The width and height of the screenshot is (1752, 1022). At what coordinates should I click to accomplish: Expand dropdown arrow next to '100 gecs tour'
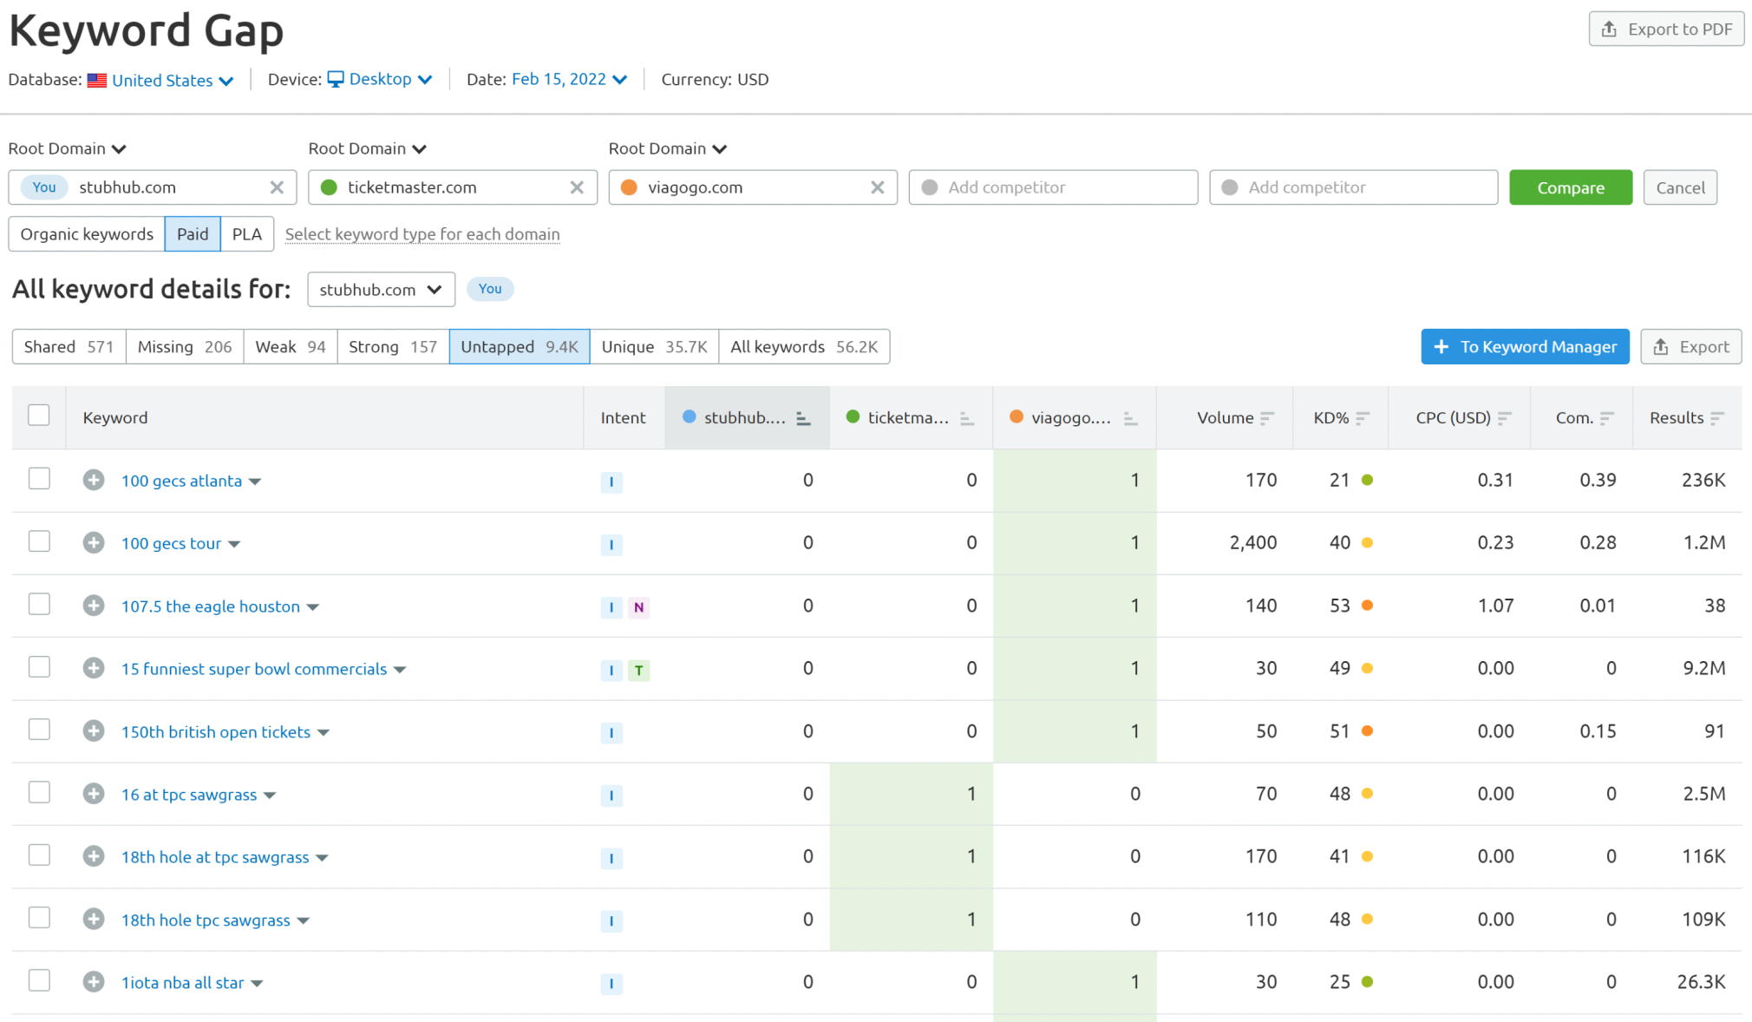[x=234, y=544]
